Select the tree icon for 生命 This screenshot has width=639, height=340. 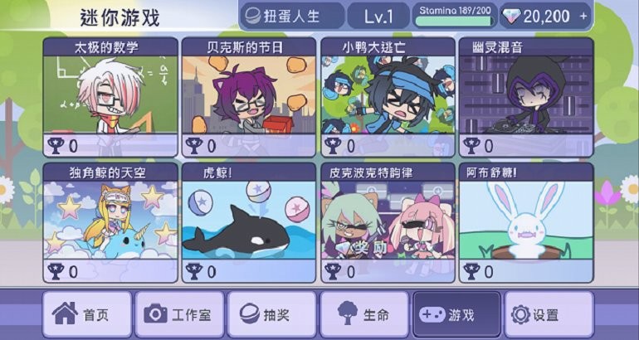348,313
